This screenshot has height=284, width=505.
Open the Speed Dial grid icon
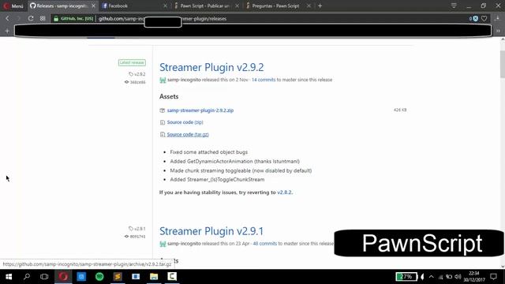[43, 19]
